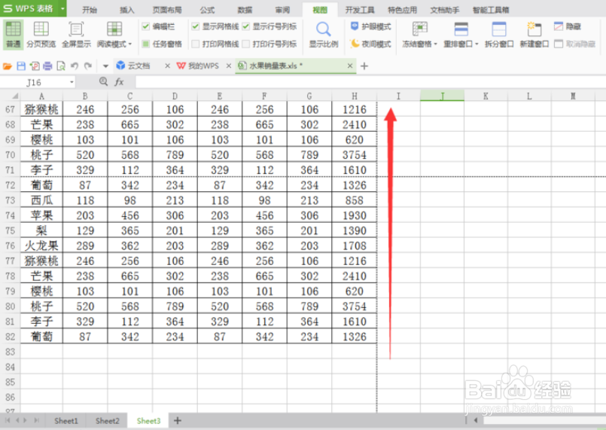
Task: Toggle the 显示网格线 show gridlines checkbox
Action: coord(196,26)
